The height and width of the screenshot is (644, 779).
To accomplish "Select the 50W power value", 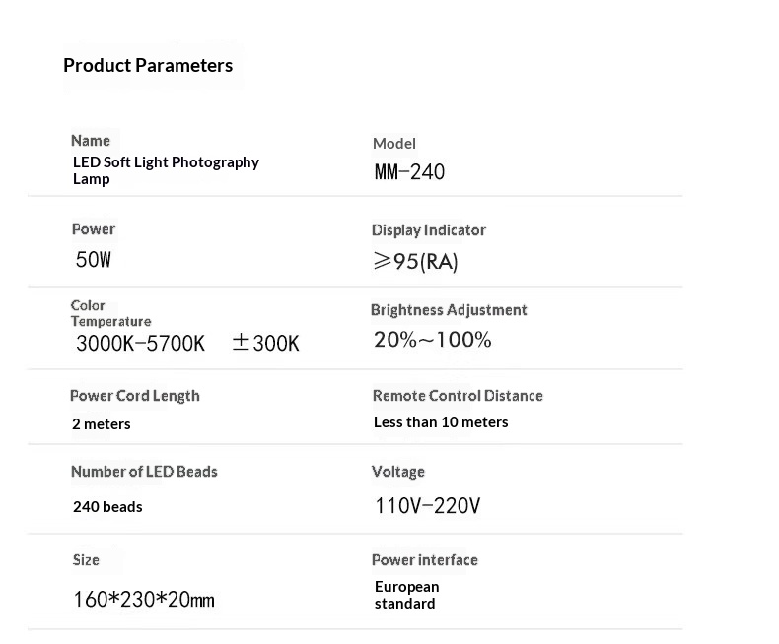I will 94,260.
